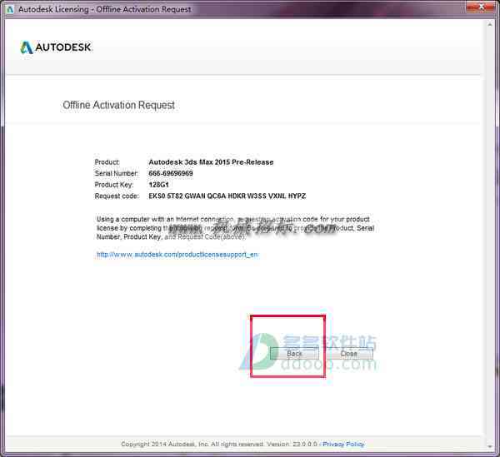The width and height of the screenshot is (500, 457).
Task: Click the scrollbar up arrow
Action: click(490, 24)
